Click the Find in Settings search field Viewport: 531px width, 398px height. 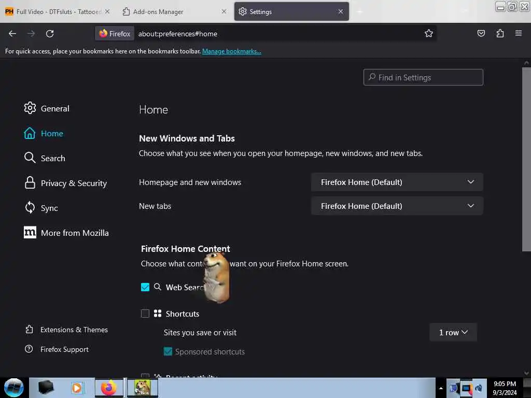coord(423,77)
